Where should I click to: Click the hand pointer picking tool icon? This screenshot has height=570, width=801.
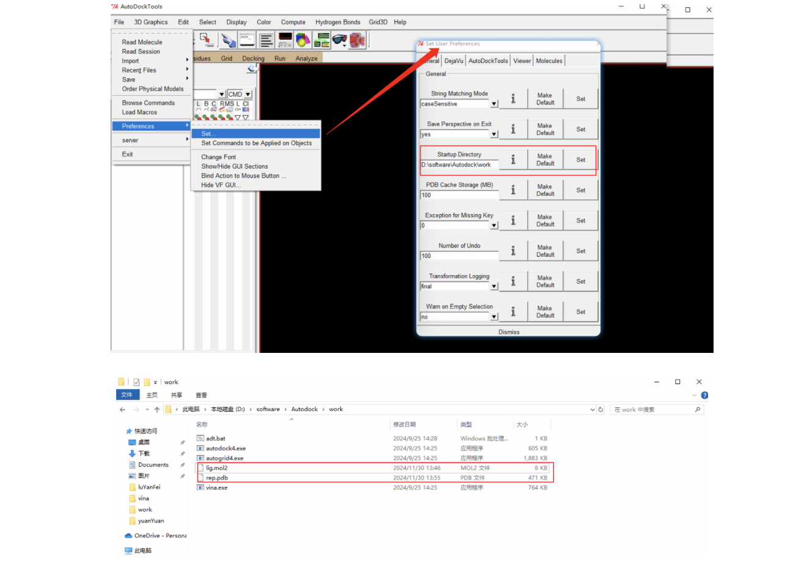point(228,40)
